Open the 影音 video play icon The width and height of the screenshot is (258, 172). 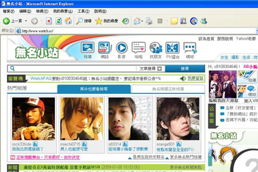122,48
